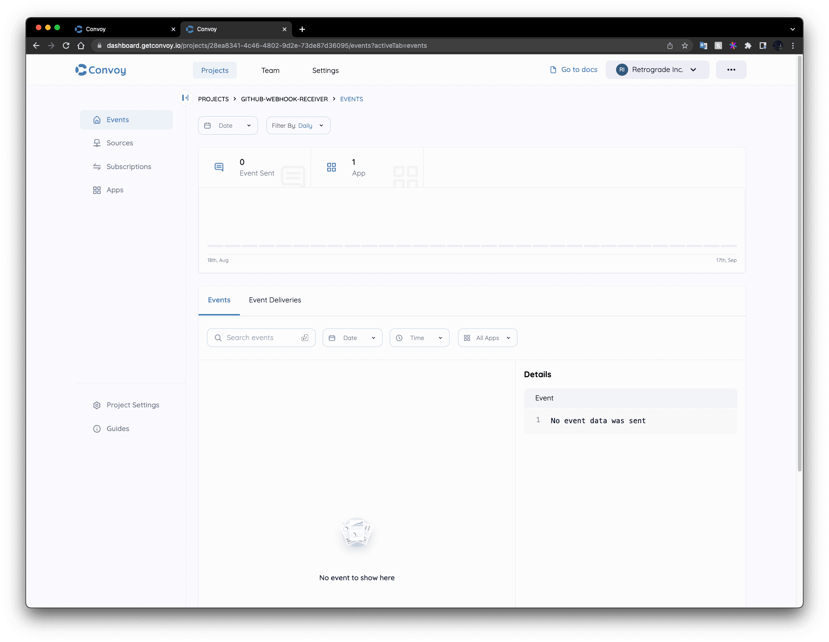Switch to the Event Deliveries tab
The width and height of the screenshot is (829, 642).
point(275,300)
